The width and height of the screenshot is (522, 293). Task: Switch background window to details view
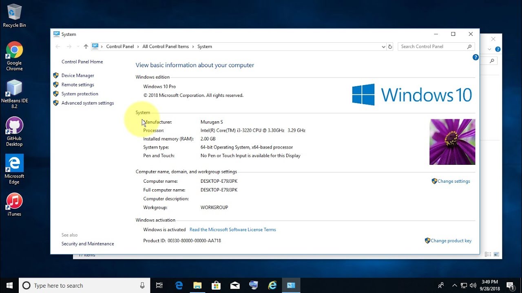[x=488, y=254]
